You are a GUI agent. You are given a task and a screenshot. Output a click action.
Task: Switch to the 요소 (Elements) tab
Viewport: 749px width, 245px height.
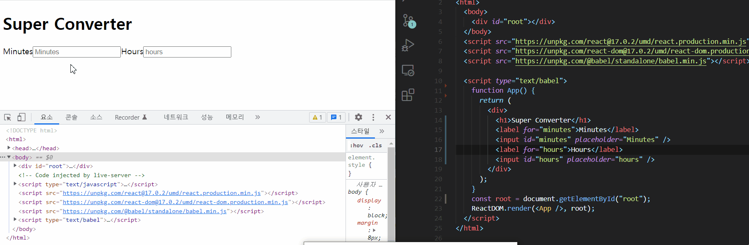46,117
